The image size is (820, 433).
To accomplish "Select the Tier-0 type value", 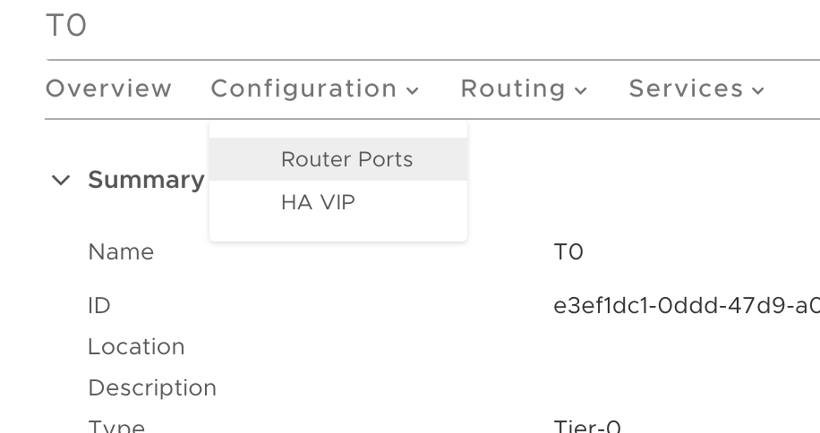I will tap(587, 426).
